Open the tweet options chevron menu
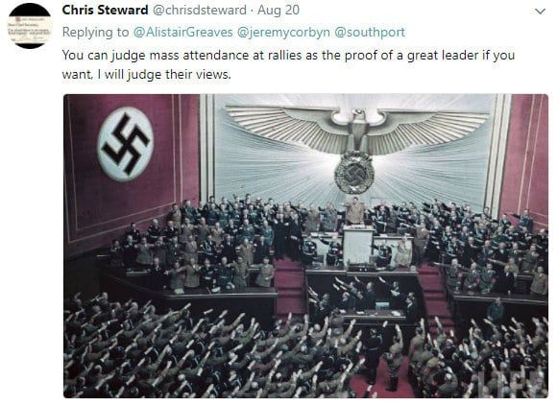 pos(540,12)
